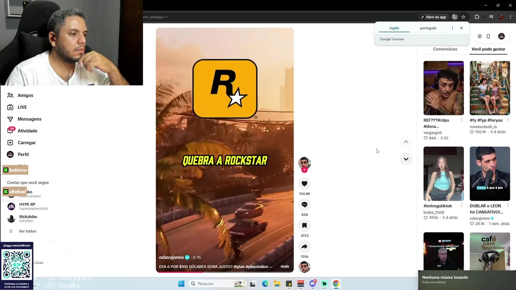Open the sound disc at the video's bottom right

[x=304, y=267]
